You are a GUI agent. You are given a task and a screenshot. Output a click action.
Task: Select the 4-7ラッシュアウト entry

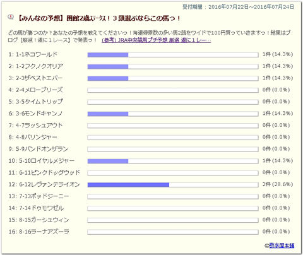click(36, 126)
